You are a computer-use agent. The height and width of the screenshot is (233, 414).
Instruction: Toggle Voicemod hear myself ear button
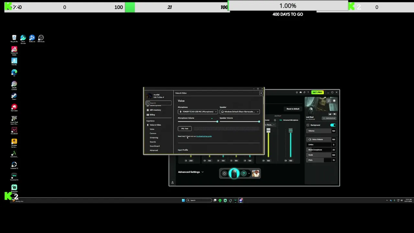tap(244, 173)
